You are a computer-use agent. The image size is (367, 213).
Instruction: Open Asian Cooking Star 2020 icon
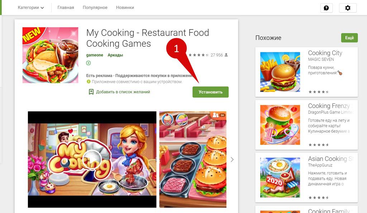coord(280,177)
